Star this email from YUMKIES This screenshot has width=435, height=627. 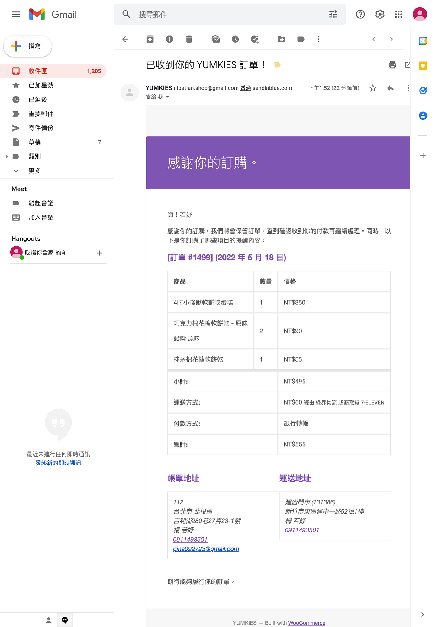(x=373, y=88)
